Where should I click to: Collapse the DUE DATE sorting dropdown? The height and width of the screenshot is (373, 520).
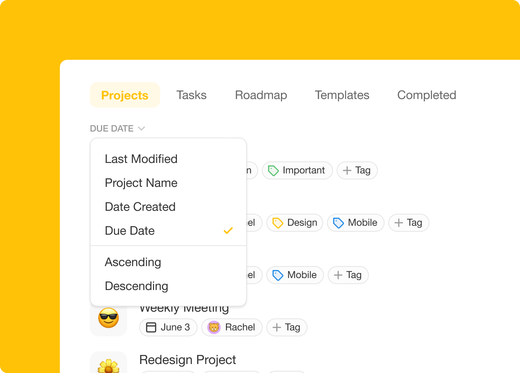[117, 128]
